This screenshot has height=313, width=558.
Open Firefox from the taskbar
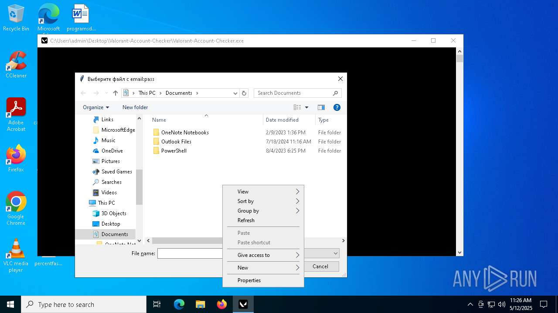coord(222,304)
